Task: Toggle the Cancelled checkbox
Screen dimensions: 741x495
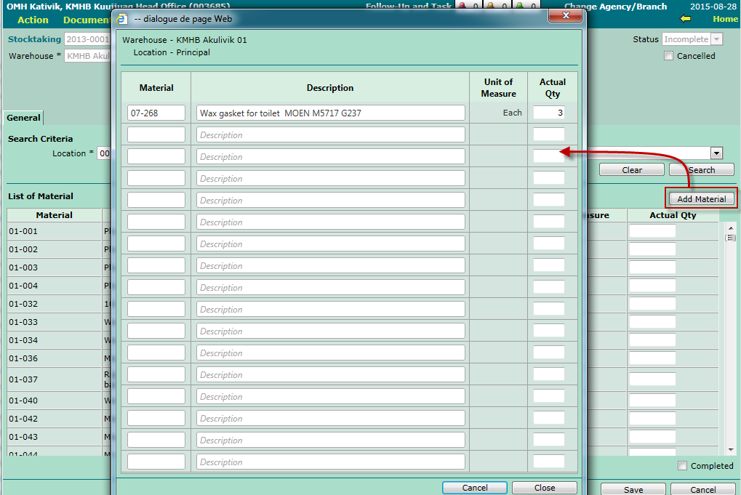Action: pyautogui.click(x=669, y=56)
